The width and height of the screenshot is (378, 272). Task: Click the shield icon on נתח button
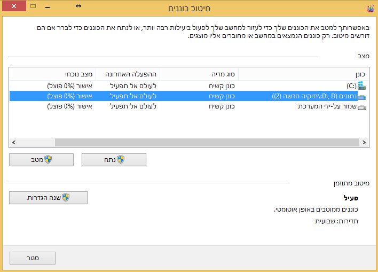click(121, 160)
